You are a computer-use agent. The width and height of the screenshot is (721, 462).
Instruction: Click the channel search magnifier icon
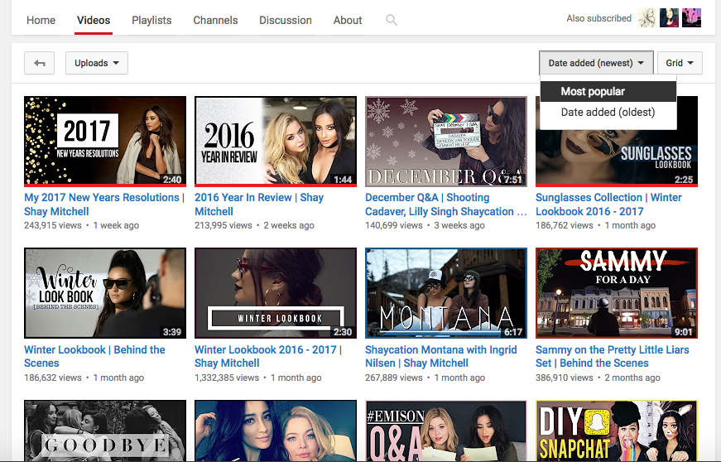point(392,20)
